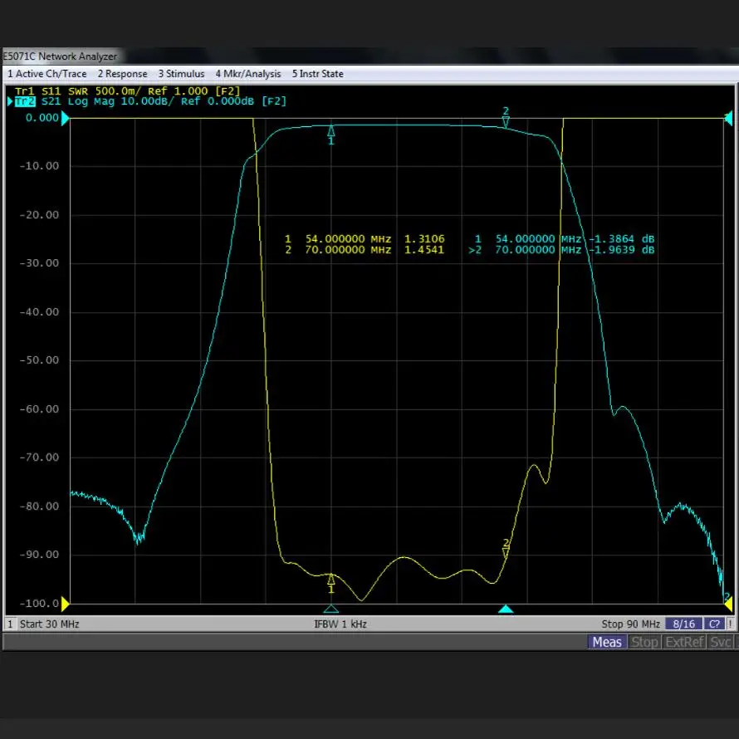Click the cyan reference level arrow at 0.000
739x739 pixels.
(x=66, y=118)
